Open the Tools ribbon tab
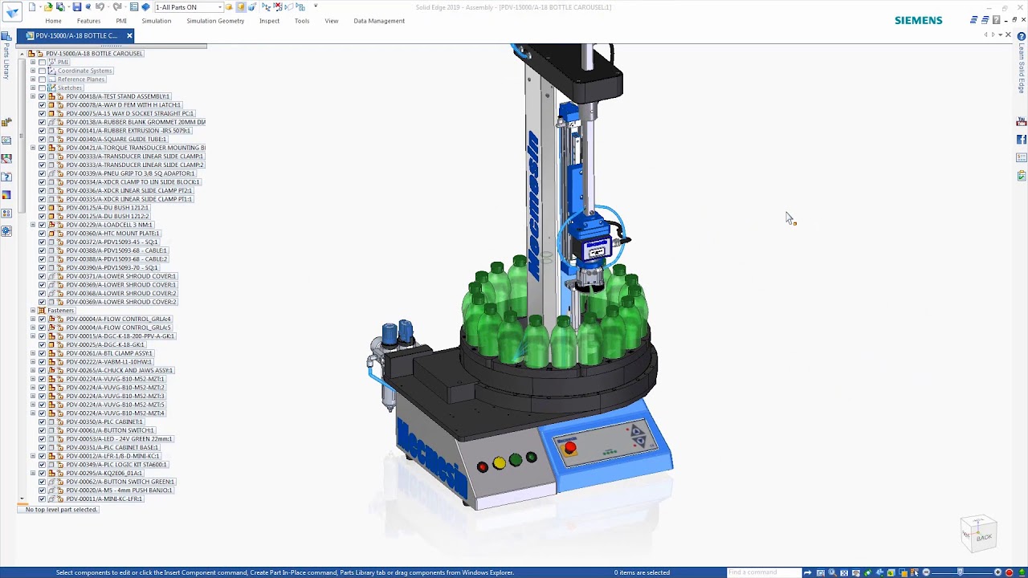The image size is (1028, 578). point(302,21)
